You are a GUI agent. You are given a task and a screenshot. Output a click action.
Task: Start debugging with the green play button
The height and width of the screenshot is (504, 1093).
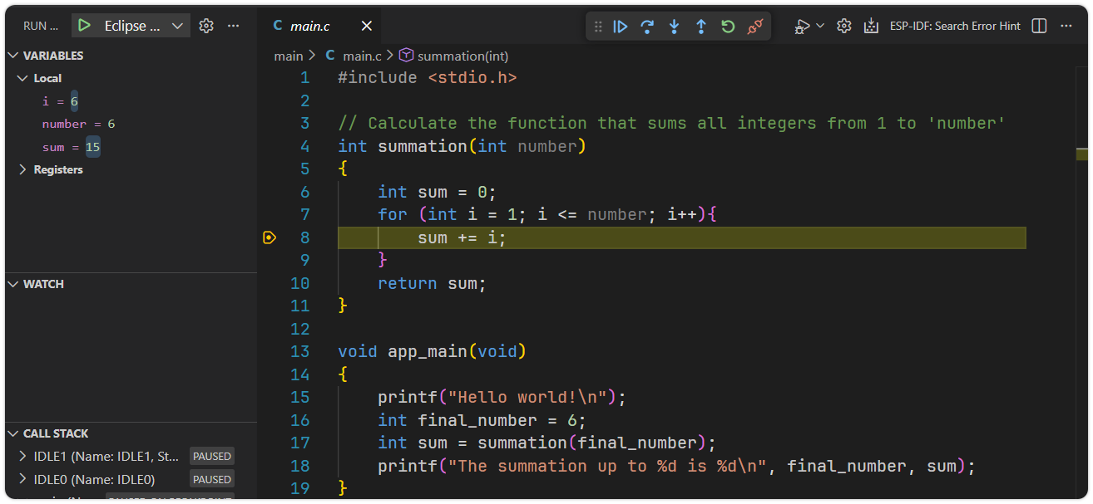(83, 25)
